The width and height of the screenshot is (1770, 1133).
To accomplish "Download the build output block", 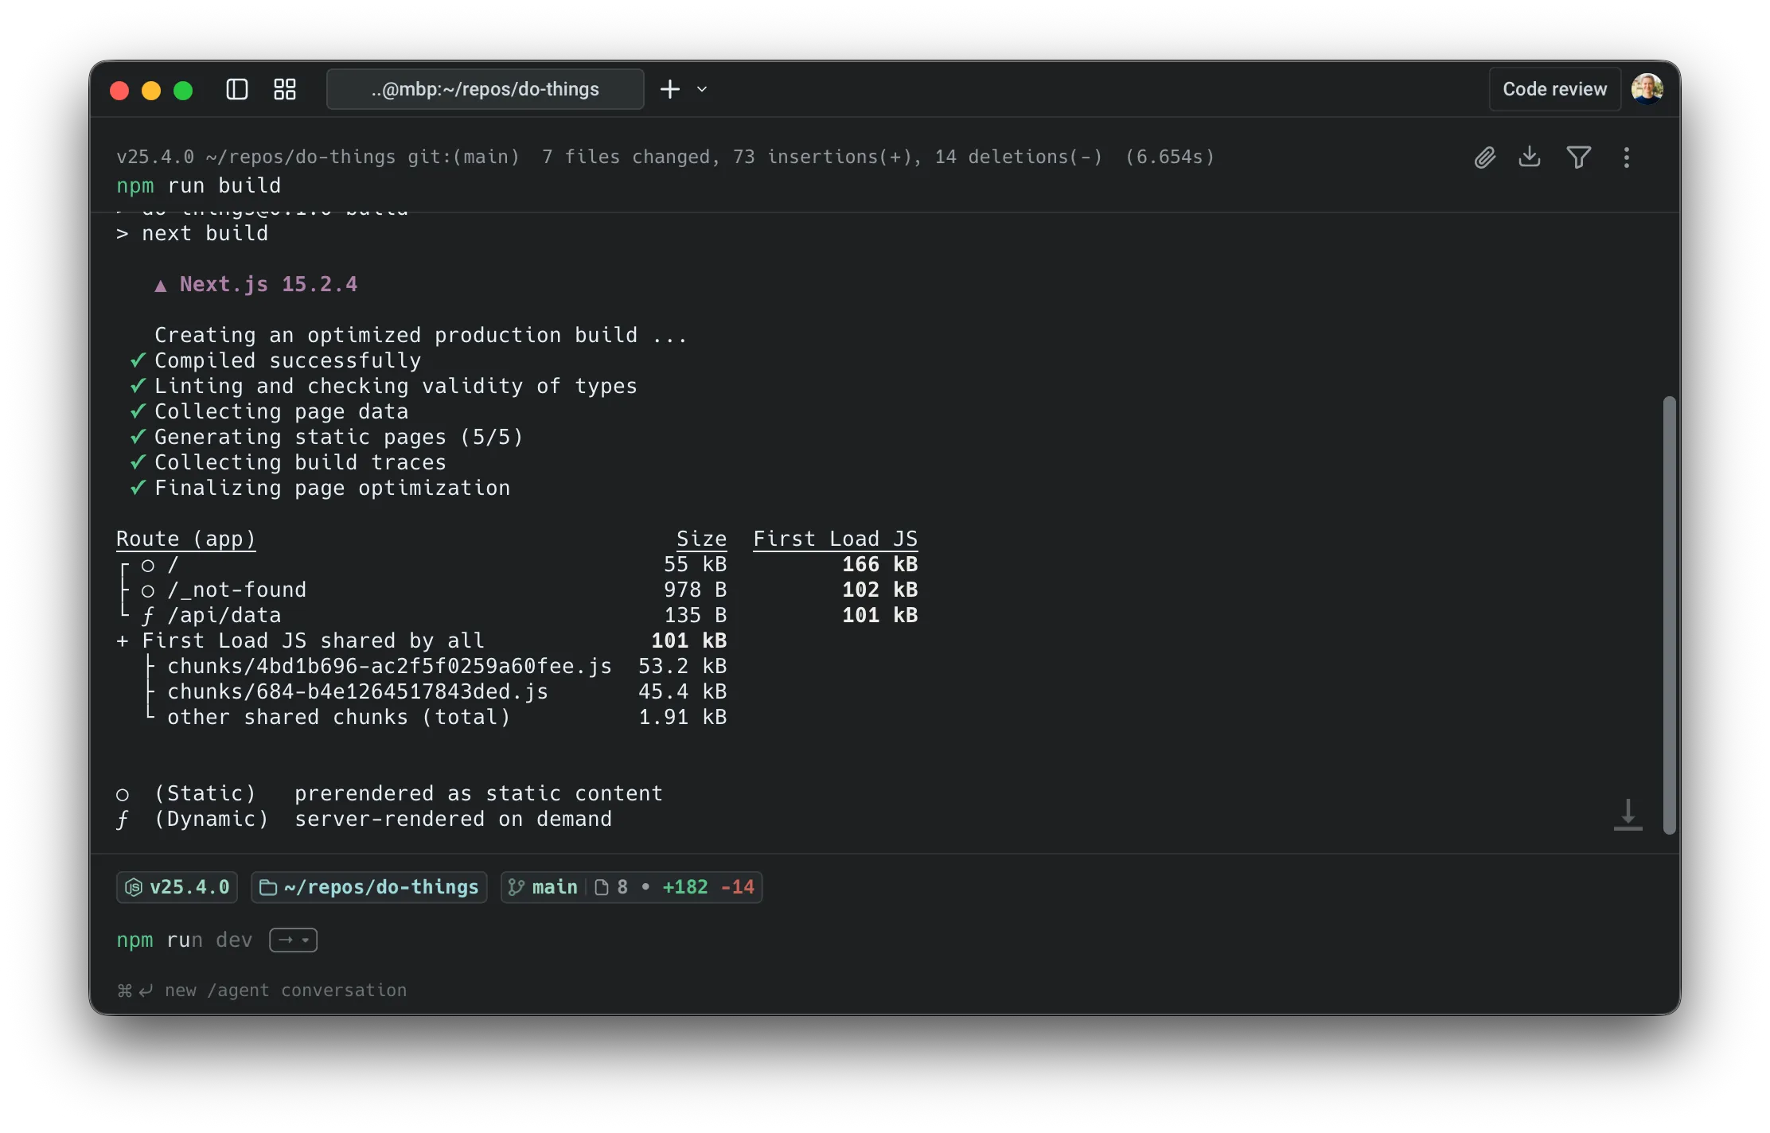I will (1530, 158).
